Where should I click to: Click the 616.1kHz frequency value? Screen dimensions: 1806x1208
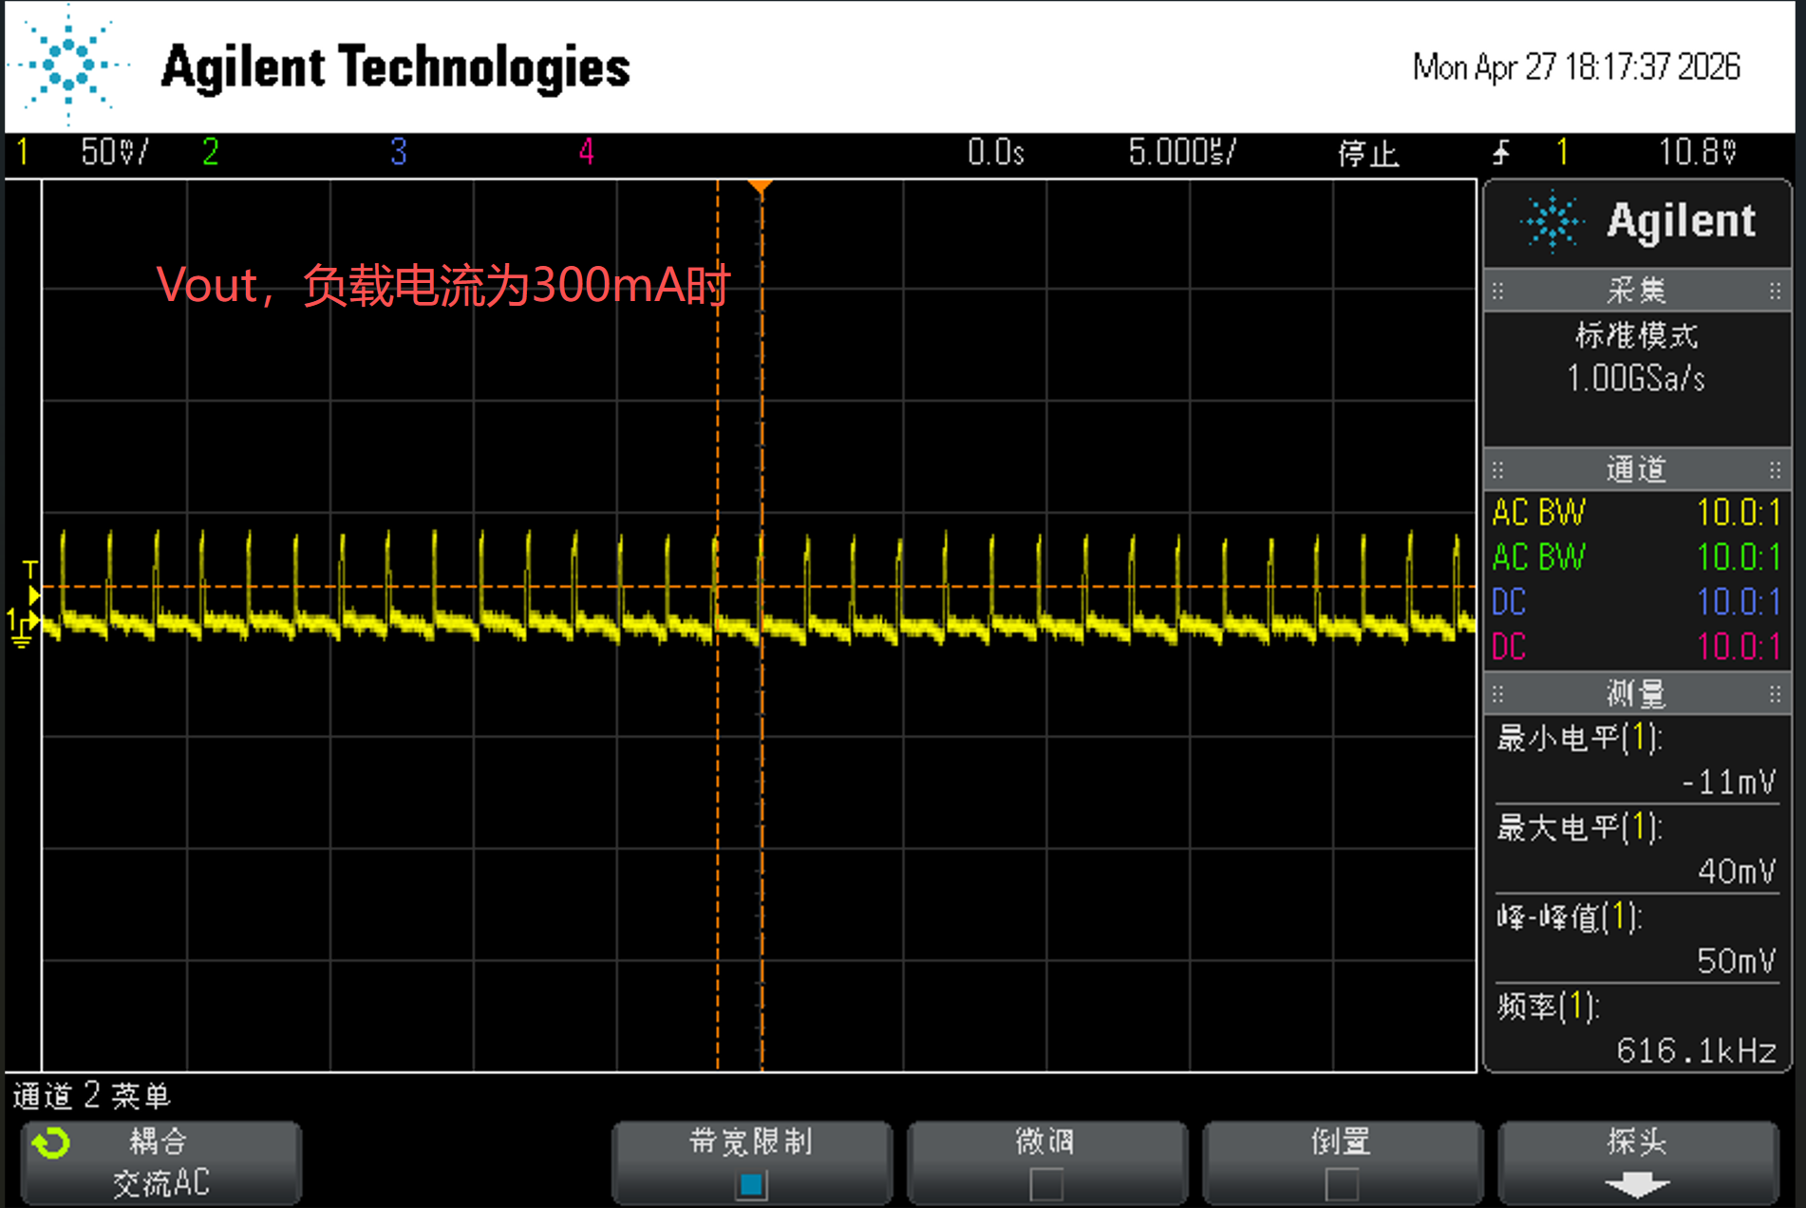click(x=1697, y=1050)
